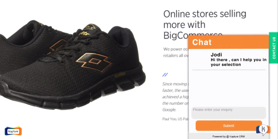Focus the 'Please enter your enquriy' field

tap(229, 113)
